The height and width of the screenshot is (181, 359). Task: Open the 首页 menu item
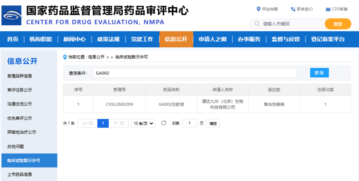pyautogui.click(x=13, y=39)
